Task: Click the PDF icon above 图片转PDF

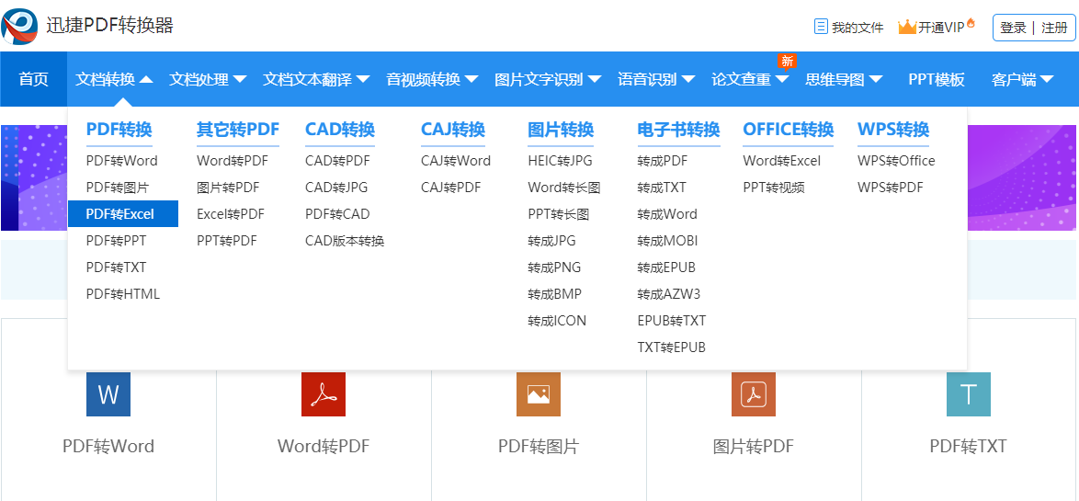Action: coord(754,394)
